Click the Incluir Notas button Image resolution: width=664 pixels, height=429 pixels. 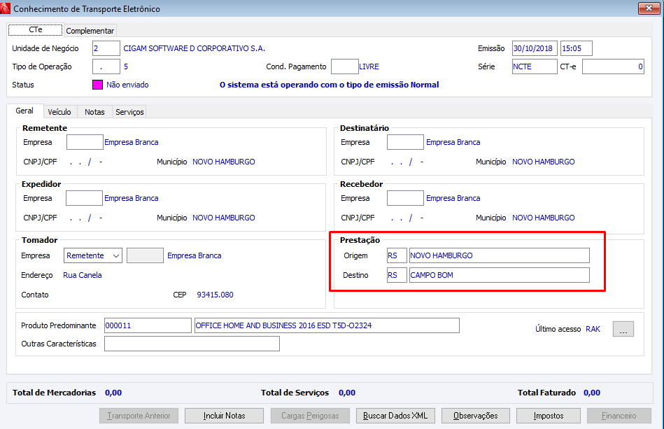coord(224,416)
